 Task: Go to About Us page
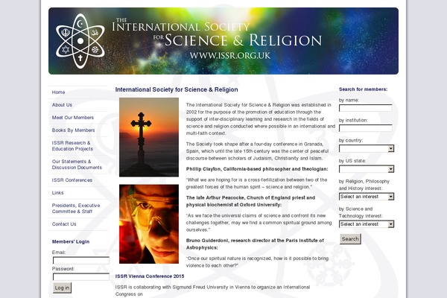62,105
